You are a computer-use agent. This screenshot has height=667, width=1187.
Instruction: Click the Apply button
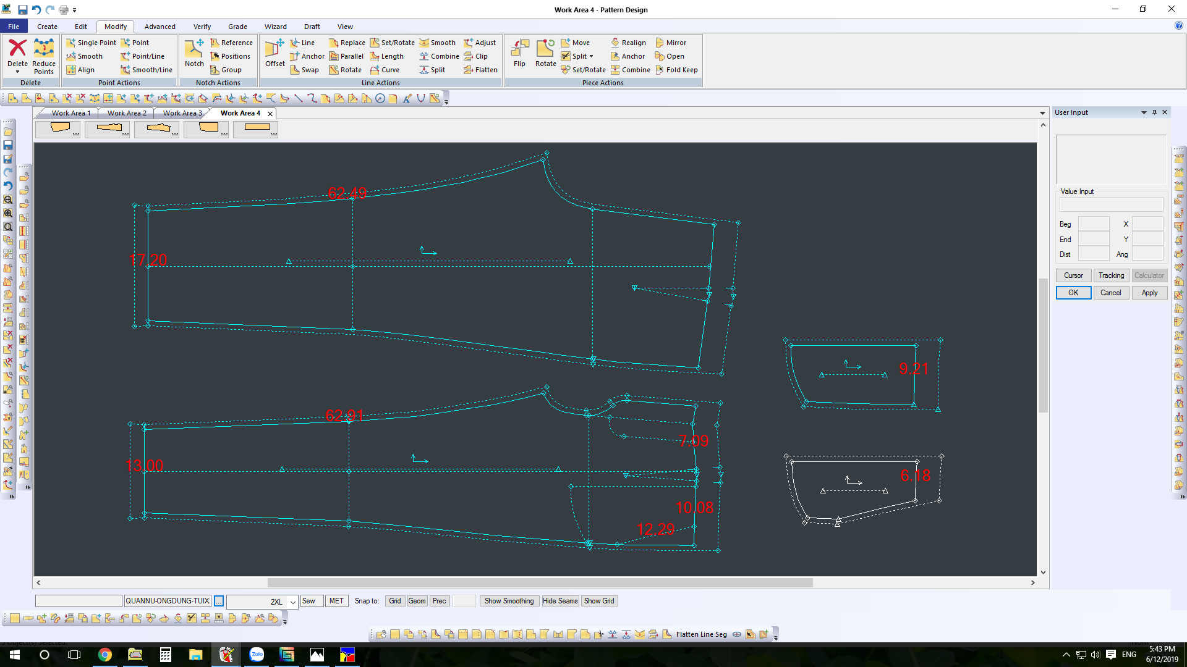click(x=1149, y=293)
